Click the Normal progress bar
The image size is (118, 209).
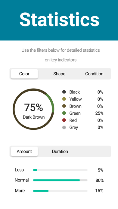60,180
